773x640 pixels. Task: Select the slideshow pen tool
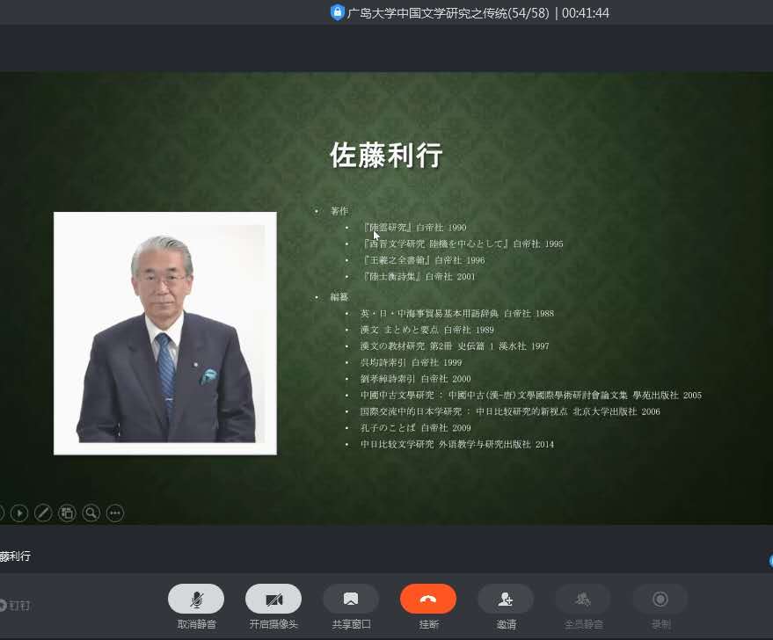pos(42,513)
